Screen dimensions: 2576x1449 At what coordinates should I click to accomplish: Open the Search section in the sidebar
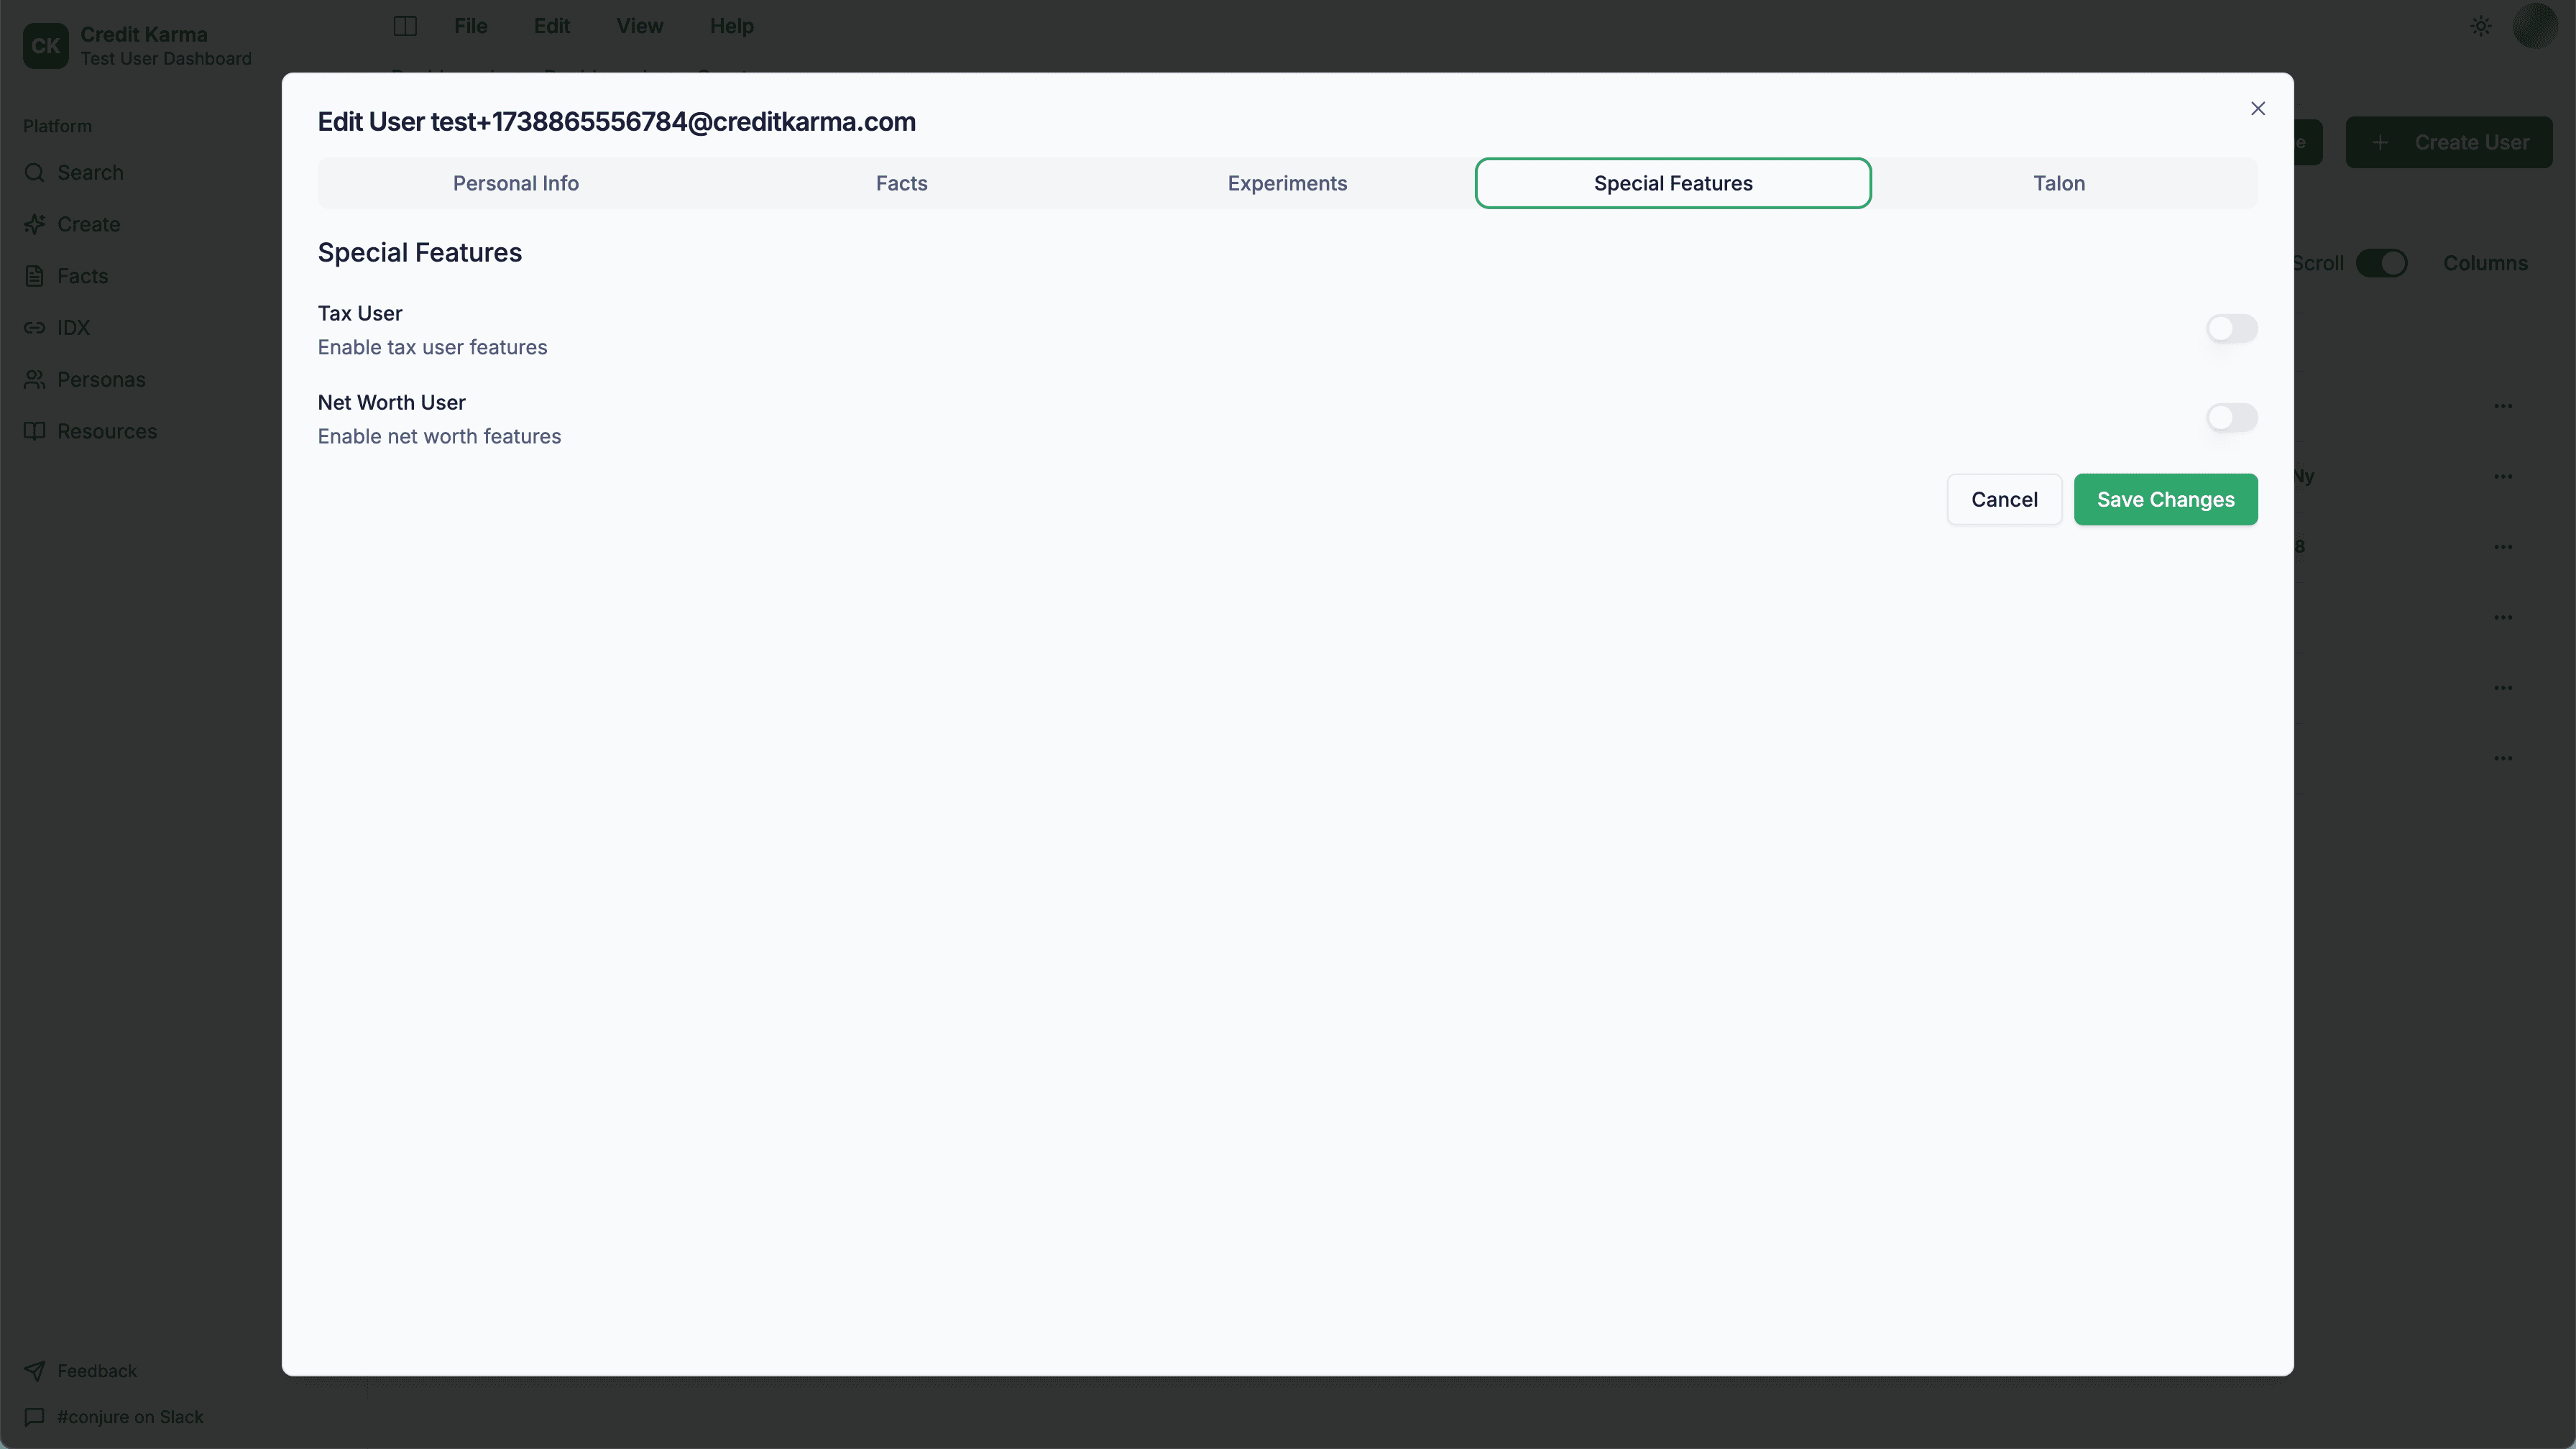click(x=90, y=172)
